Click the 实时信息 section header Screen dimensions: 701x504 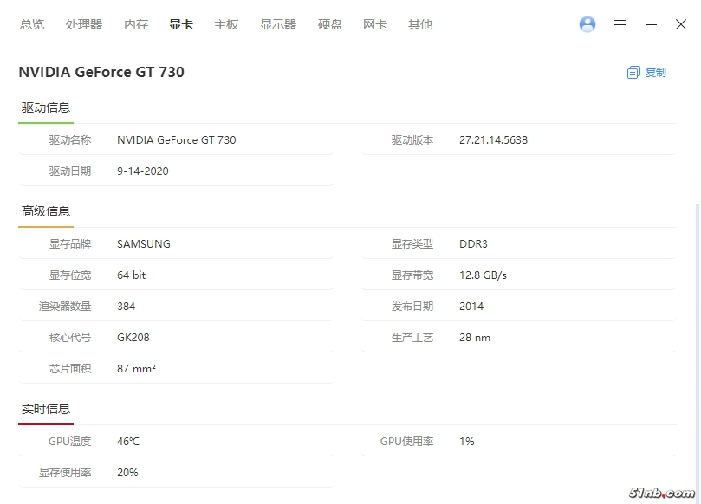46,409
